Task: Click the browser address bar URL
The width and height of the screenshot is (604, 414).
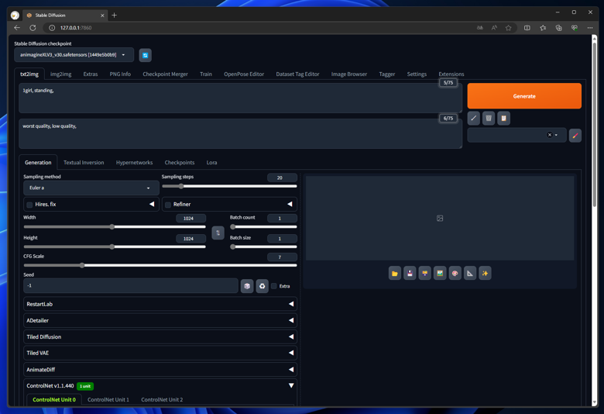Action: pyautogui.click(x=76, y=28)
